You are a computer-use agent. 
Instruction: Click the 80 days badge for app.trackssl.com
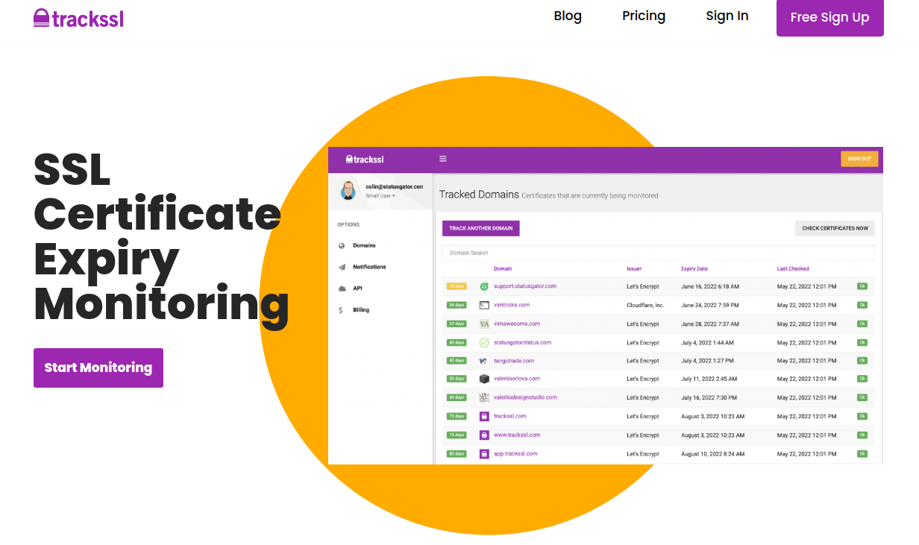(x=457, y=454)
